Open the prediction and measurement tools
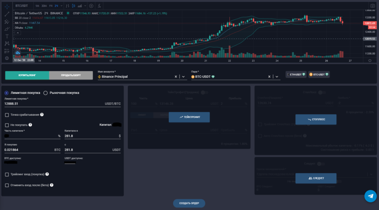The height and width of the screenshot is (210, 379). 7,51
